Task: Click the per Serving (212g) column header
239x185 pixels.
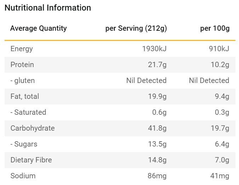Action: (136, 28)
